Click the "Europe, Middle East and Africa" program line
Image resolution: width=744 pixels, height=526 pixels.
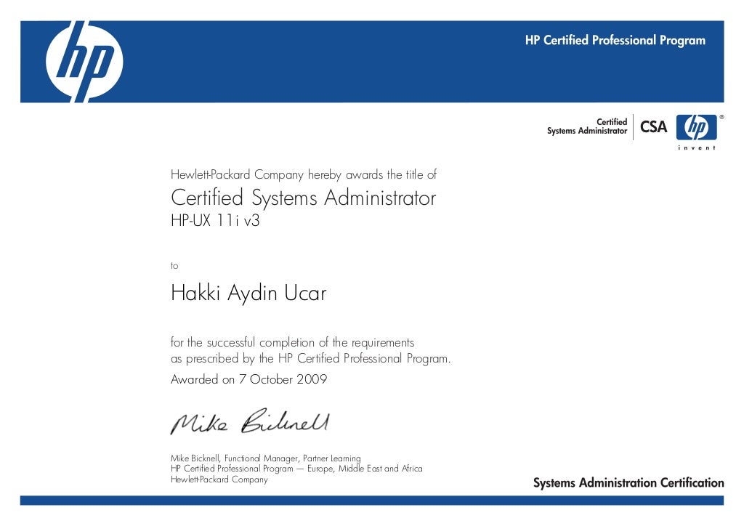[x=296, y=469]
